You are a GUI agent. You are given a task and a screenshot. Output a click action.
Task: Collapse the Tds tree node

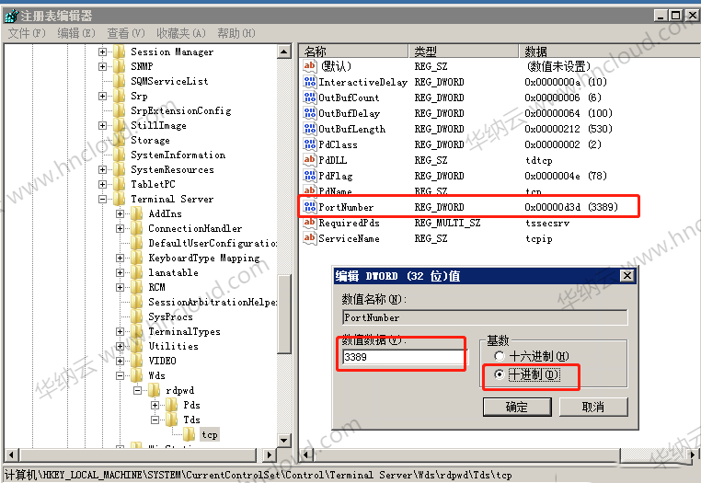tap(155, 420)
